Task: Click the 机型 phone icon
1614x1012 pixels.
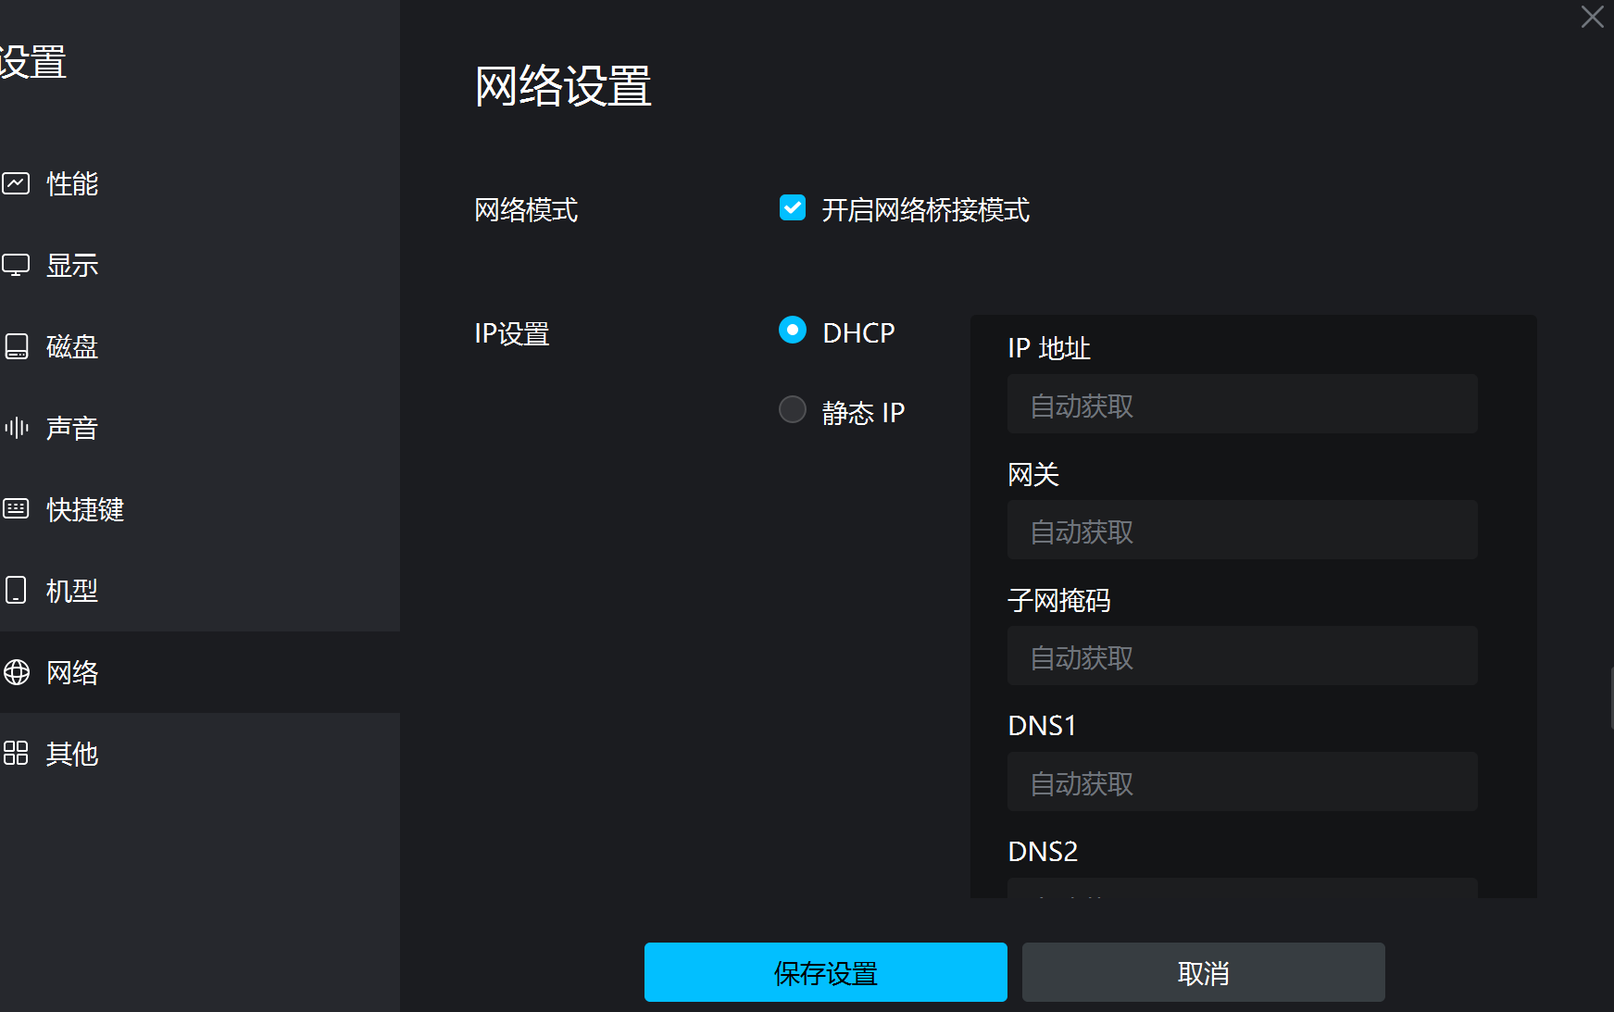Action: pos(16,590)
